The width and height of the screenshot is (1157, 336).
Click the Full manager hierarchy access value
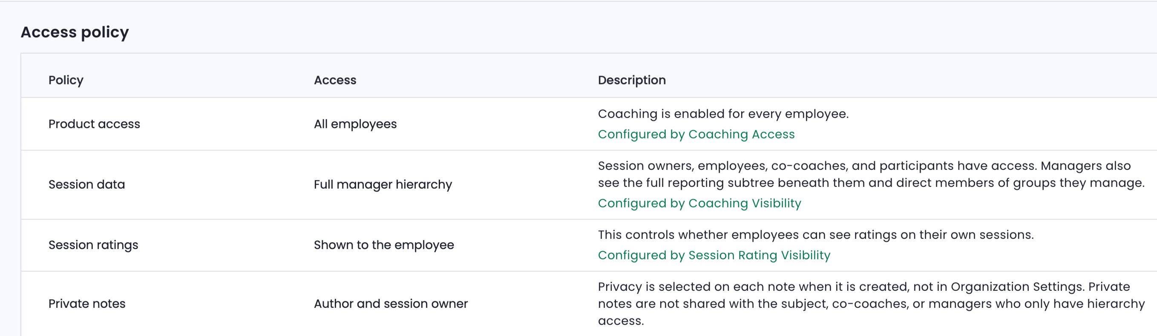click(383, 185)
